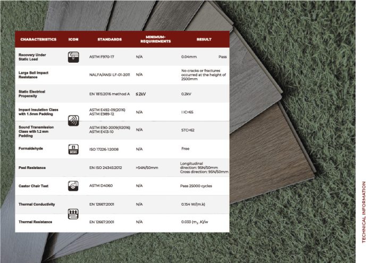Click 'ASTM E90-2009(R2016)' standard text

point(109,128)
